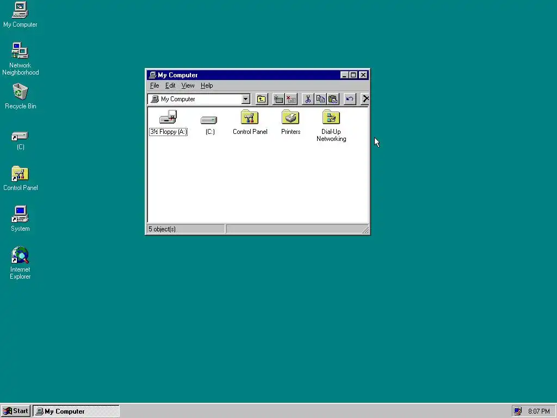Click the title bar system menu icon
Image resolution: width=557 pixels, height=418 pixels.
point(152,75)
